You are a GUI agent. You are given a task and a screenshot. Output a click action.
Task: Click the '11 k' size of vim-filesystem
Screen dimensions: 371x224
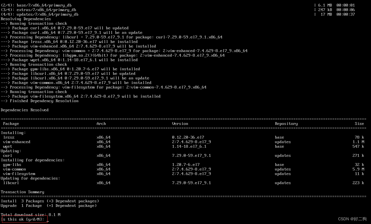[359, 174]
